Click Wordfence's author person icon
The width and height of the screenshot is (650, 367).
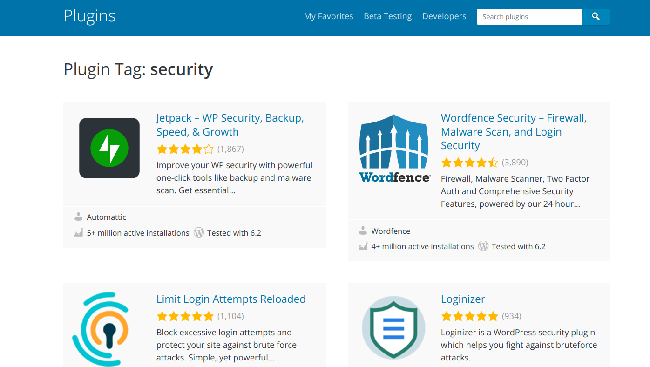(363, 231)
